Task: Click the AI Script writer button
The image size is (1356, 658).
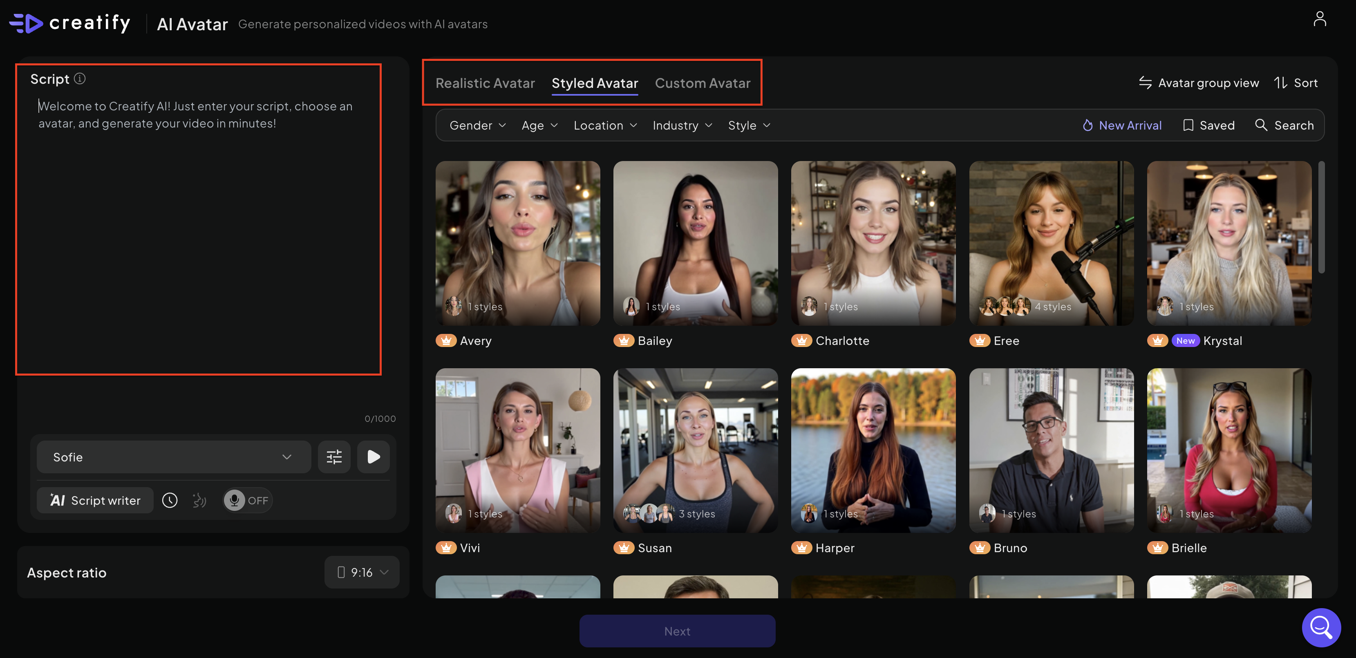Action: coord(95,500)
